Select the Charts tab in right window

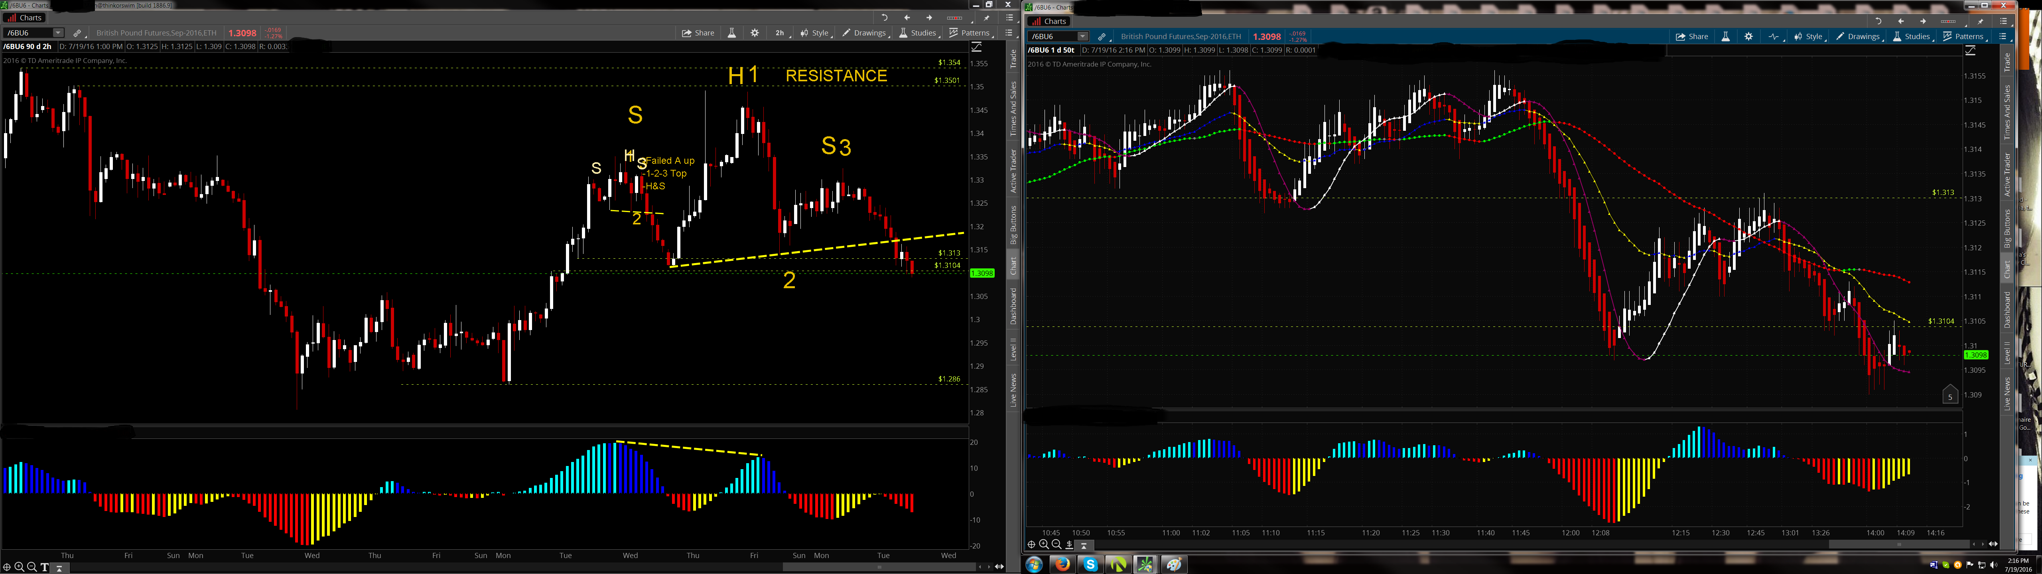1050,22
